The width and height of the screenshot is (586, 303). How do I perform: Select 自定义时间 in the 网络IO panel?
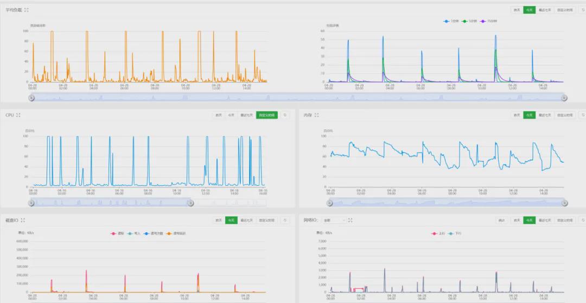(565, 220)
